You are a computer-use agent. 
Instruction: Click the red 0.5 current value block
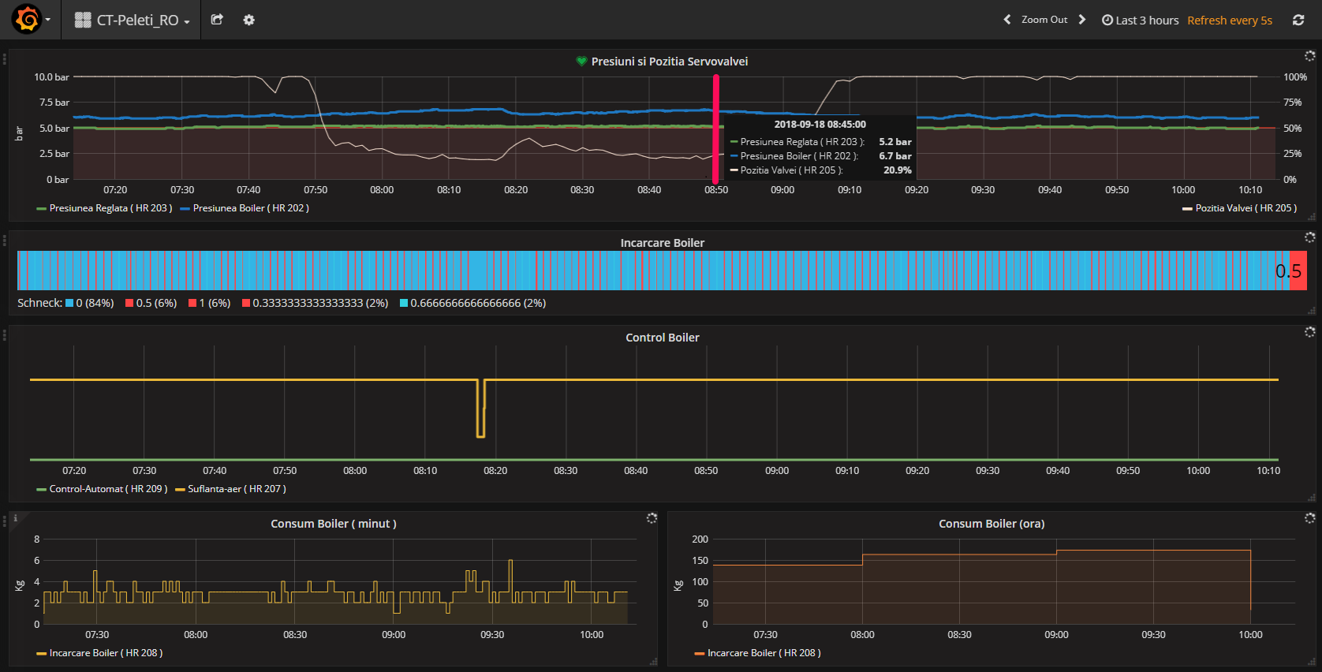click(x=1298, y=271)
